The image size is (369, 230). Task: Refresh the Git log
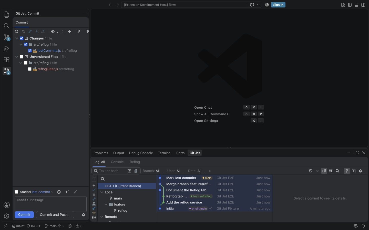pyautogui.click(x=311, y=171)
